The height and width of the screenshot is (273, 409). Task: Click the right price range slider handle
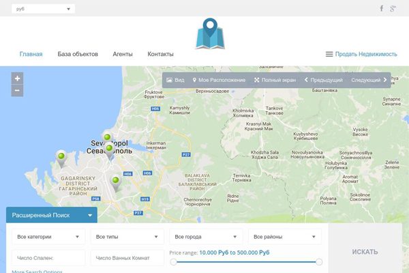pyautogui.click(x=319, y=262)
